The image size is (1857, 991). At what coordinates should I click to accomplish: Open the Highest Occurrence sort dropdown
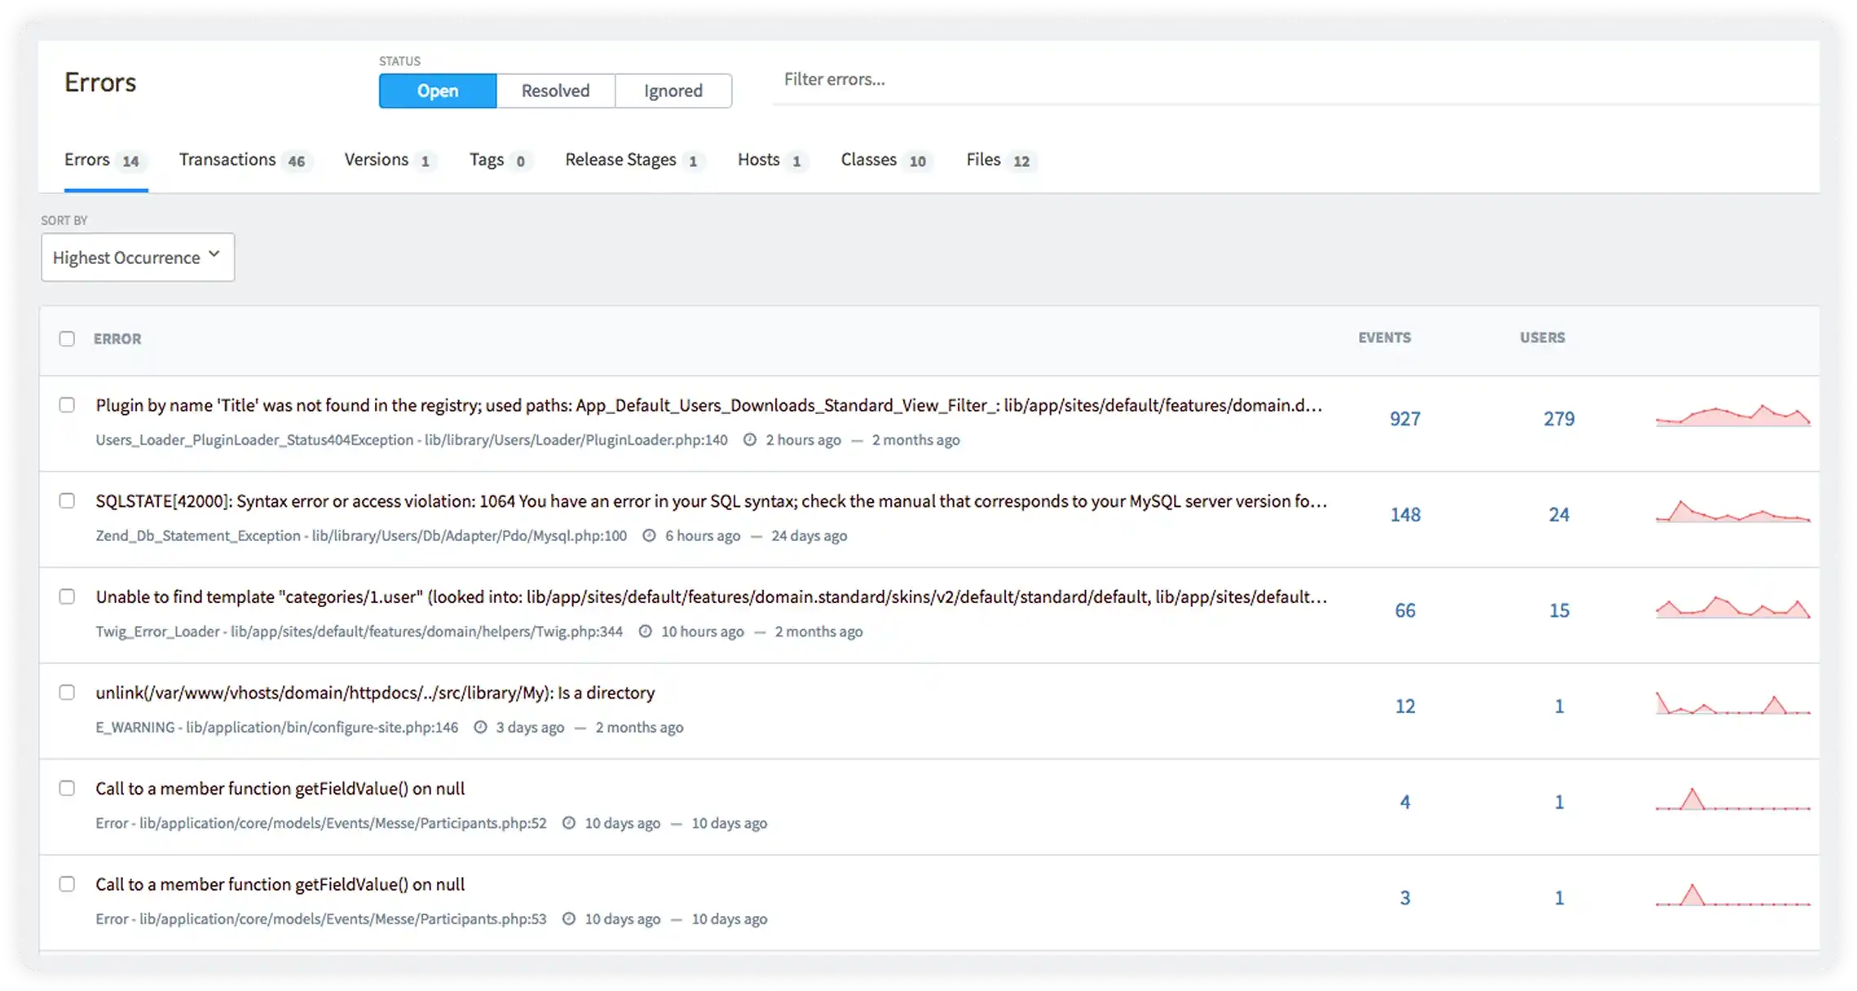127,258
